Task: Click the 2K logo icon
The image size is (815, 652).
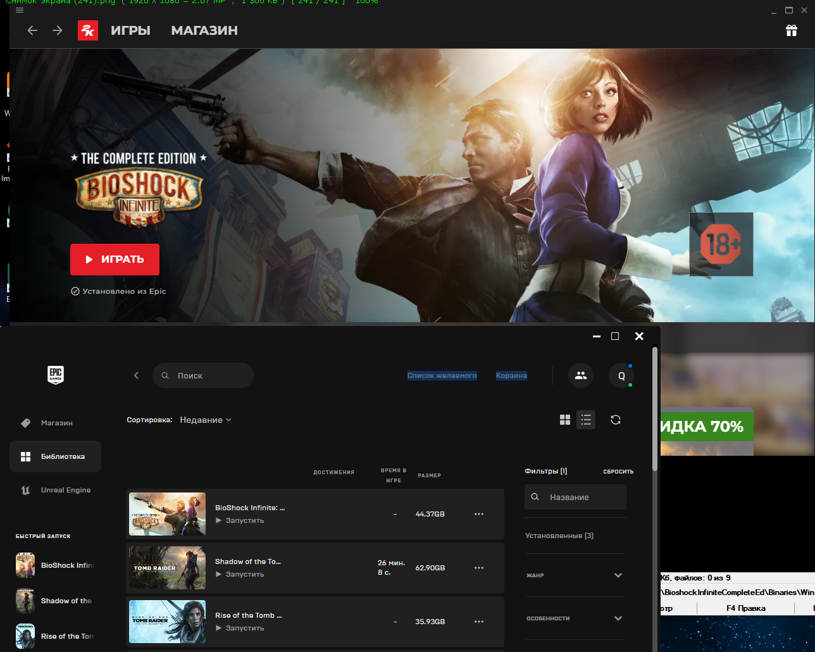Action: point(88,30)
